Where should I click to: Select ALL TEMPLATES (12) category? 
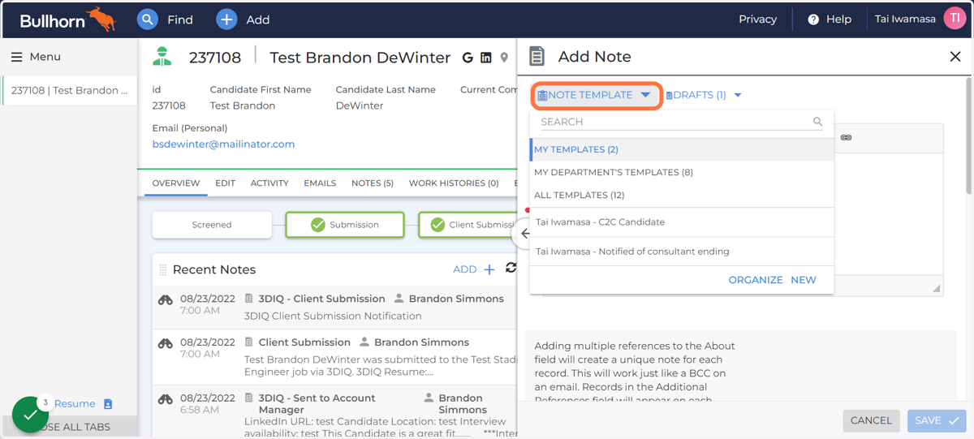tap(681, 195)
